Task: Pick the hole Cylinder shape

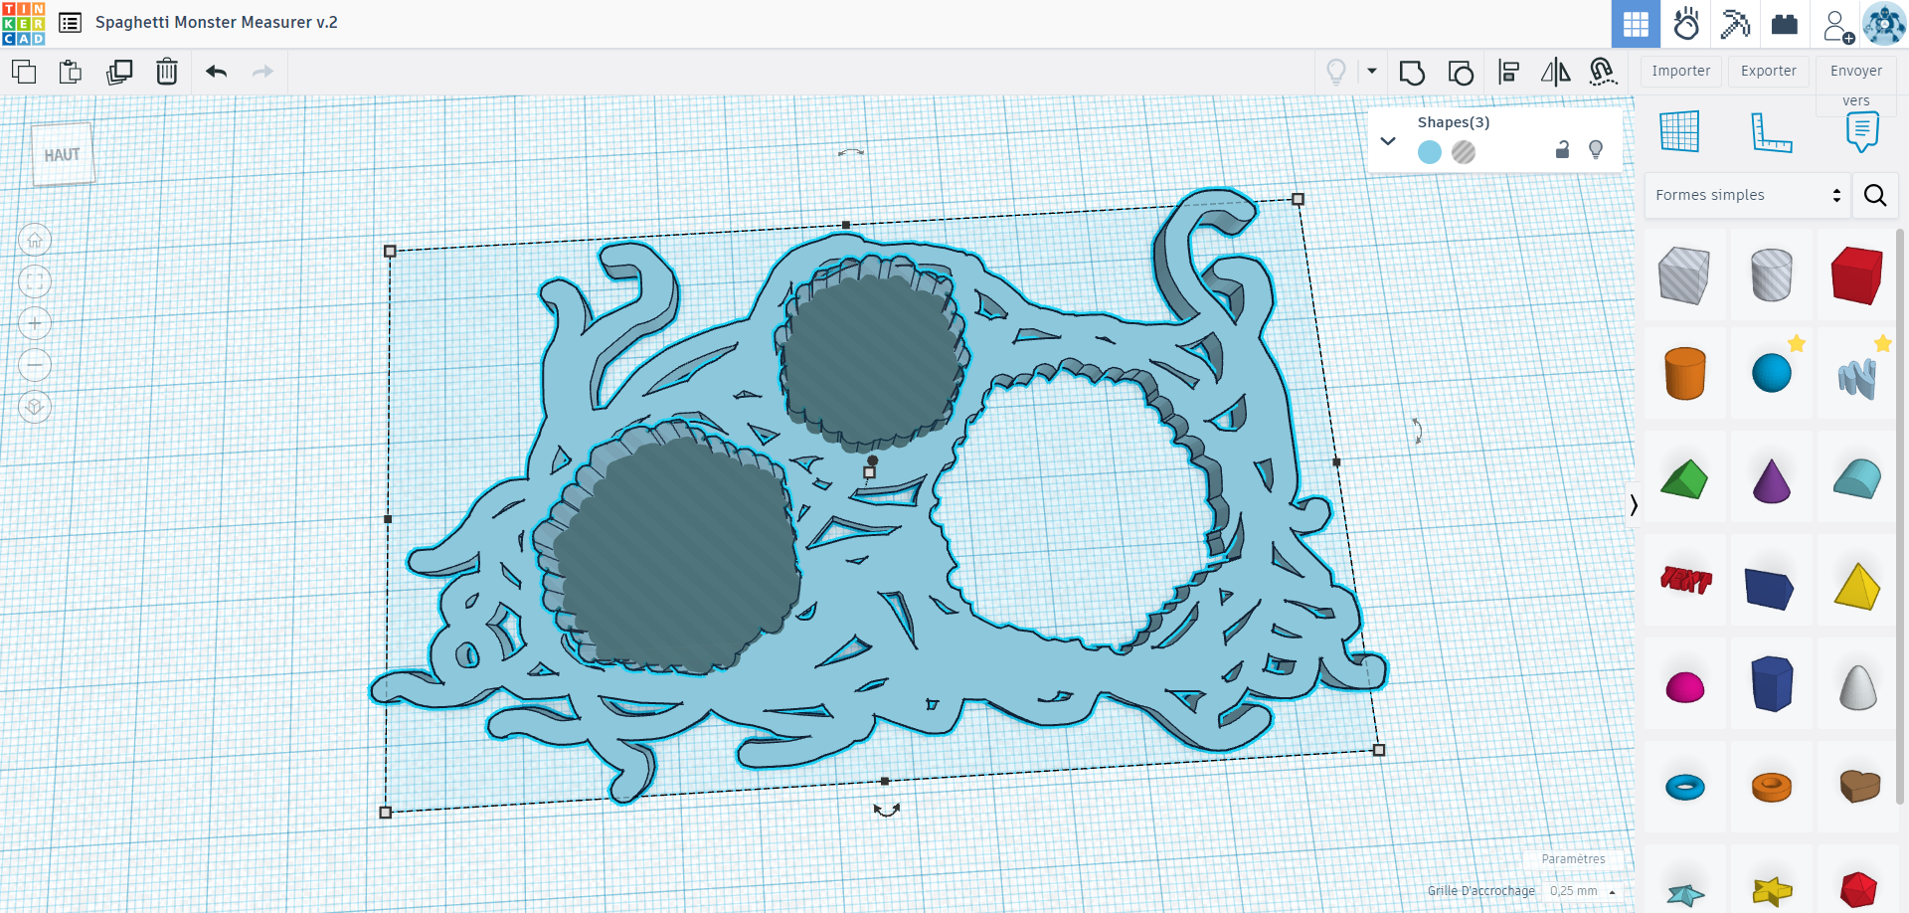Action: (1771, 275)
